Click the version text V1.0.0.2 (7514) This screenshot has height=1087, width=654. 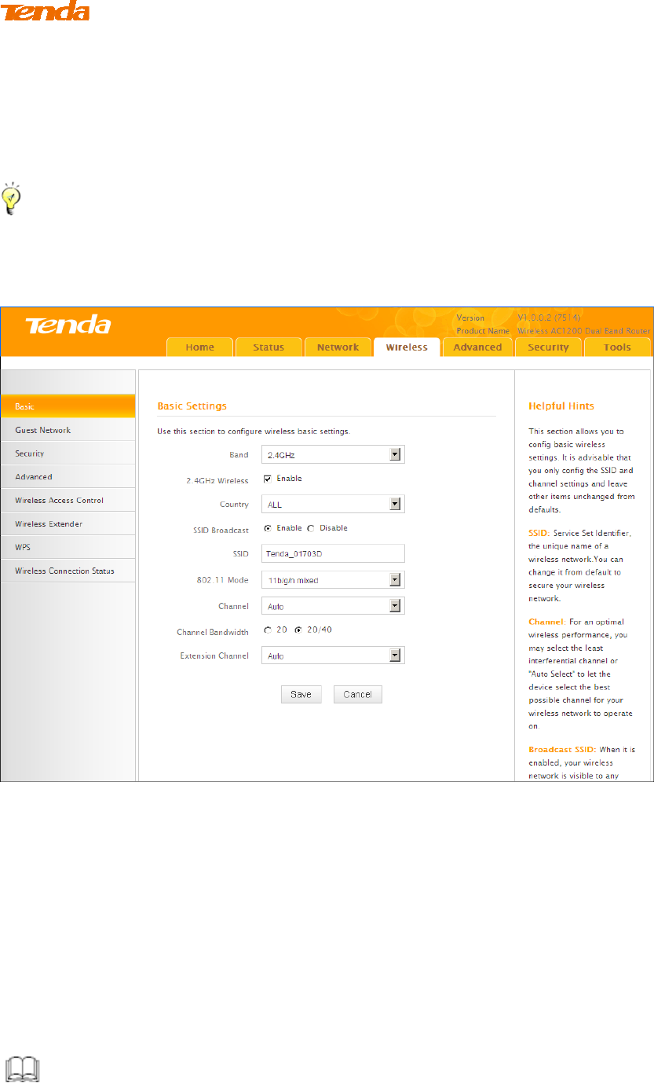point(550,318)
